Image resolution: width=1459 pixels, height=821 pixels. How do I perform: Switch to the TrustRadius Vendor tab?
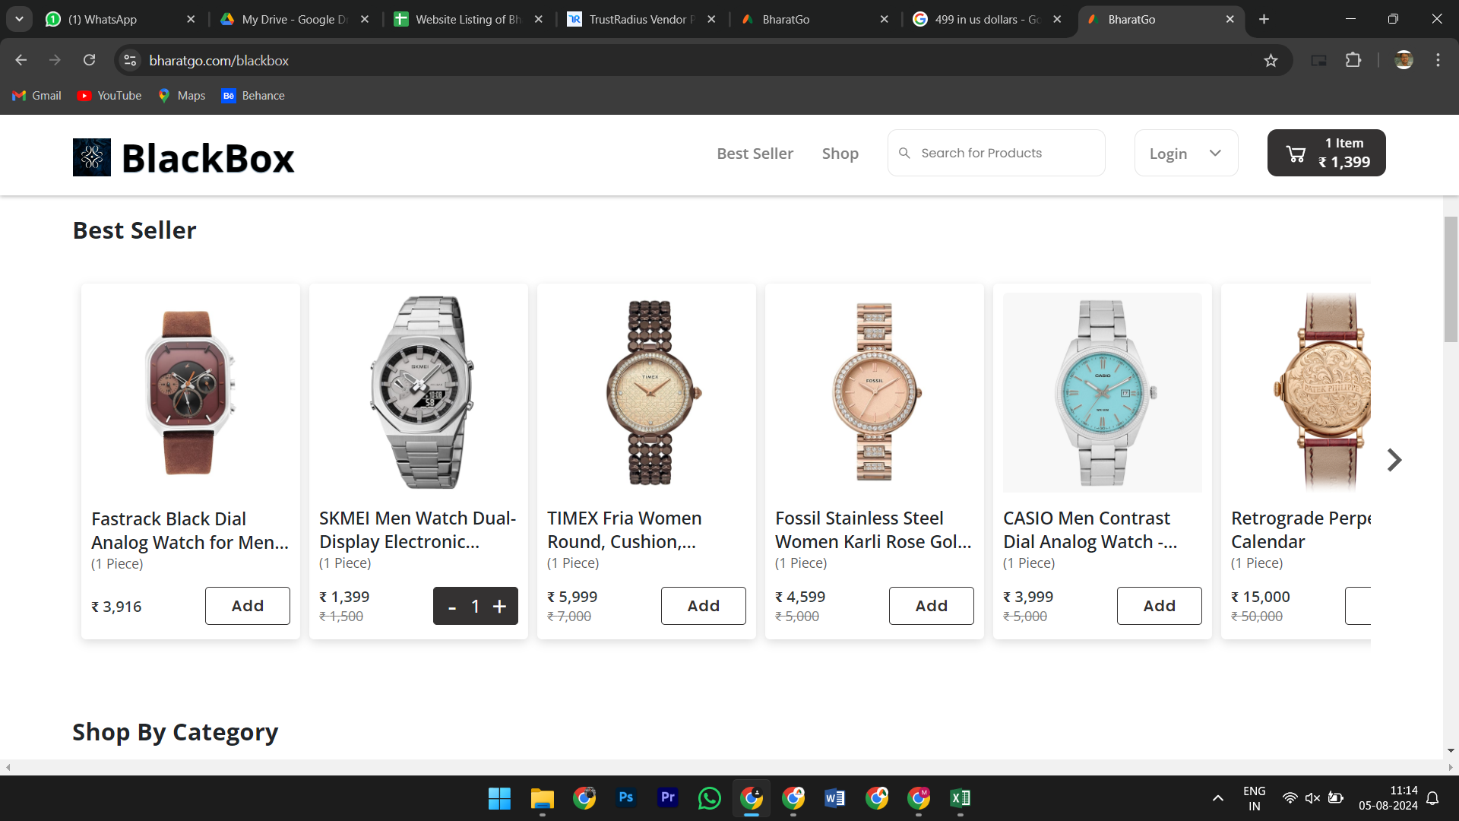(x=637, y=19)
